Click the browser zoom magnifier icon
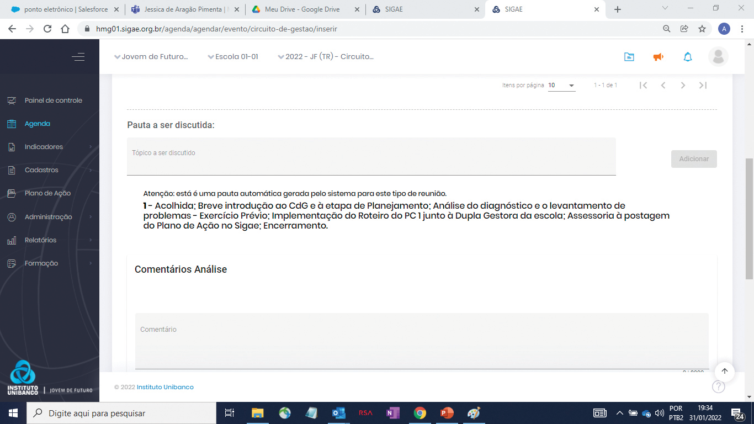 tap(667, 29)
